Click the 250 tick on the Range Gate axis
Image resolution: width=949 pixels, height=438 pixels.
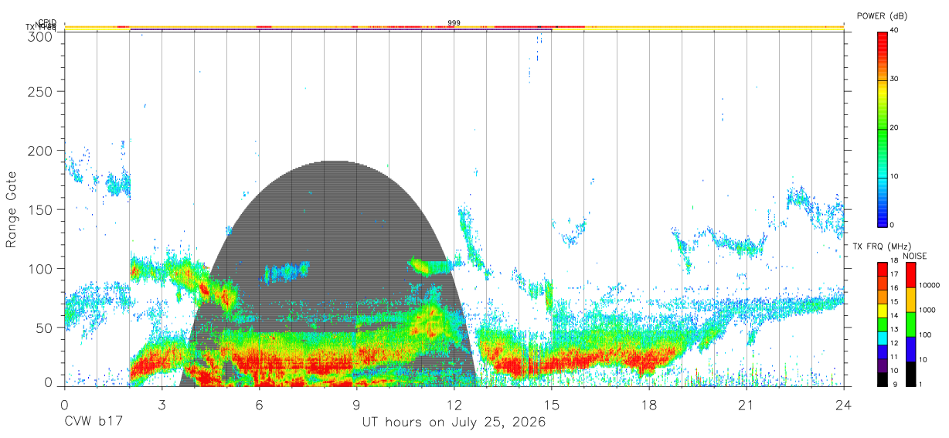click(40, 92)
